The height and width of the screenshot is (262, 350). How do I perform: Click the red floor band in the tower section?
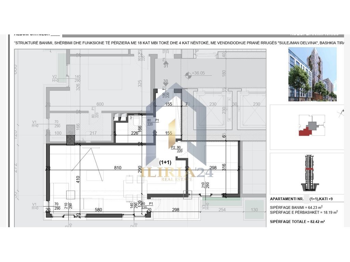309,169
